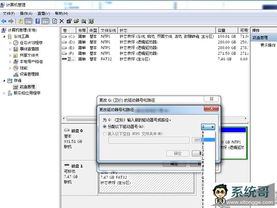Select 计算机管理(本地) root node

pyautogui.click(x=22, y=30)
